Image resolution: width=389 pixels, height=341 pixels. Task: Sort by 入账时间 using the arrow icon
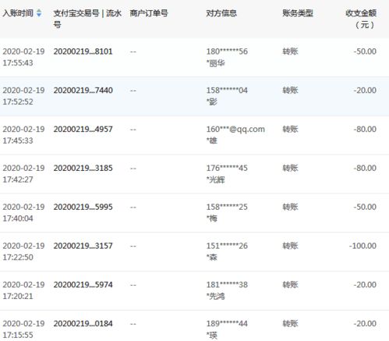click(39, 12)
